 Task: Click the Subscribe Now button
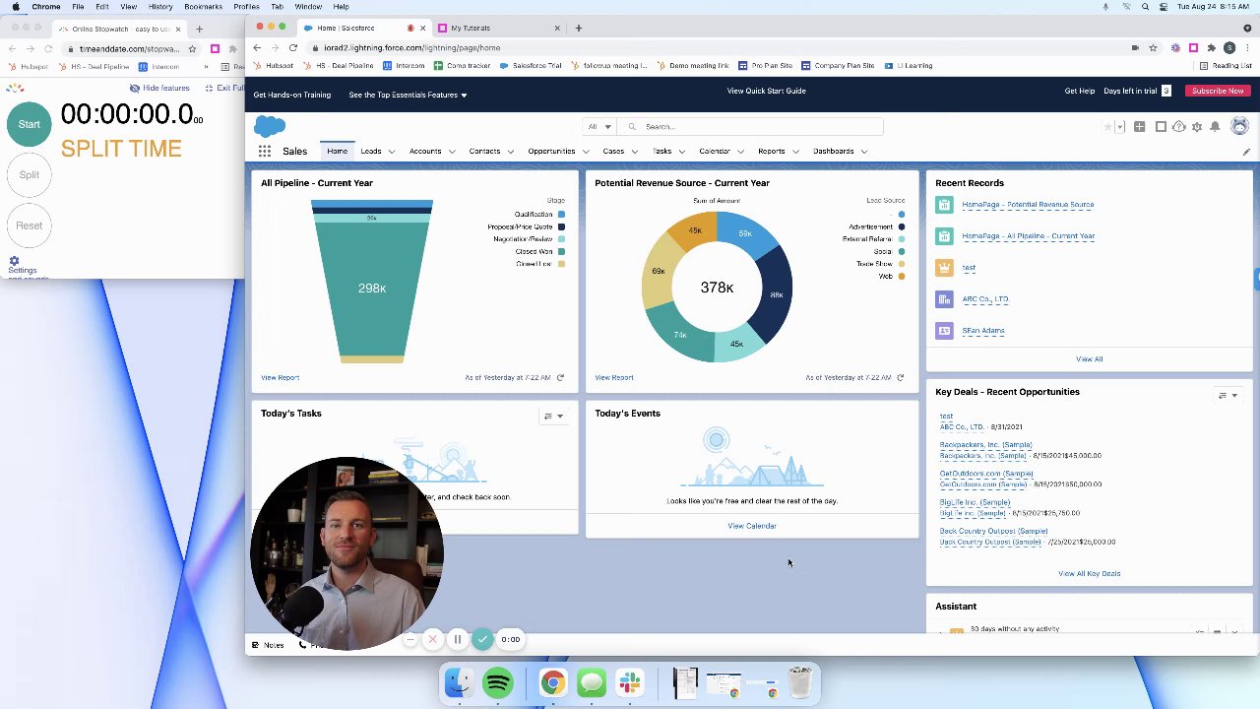pyautogui.click(x=1218, y=91)
